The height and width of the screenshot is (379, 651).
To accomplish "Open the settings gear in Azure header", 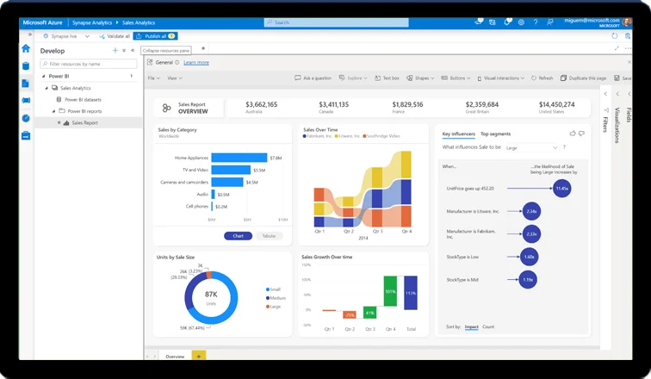I will (520, 22).
